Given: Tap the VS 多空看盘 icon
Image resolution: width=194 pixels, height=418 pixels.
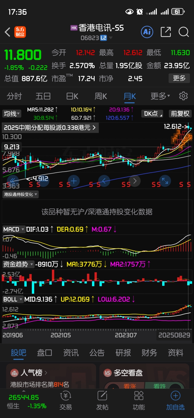Looking at the screenshot, I should [x=108, y=373].
